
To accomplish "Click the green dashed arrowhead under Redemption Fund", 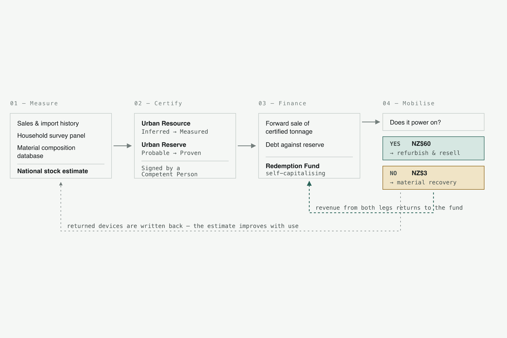I will pos(309,184).
